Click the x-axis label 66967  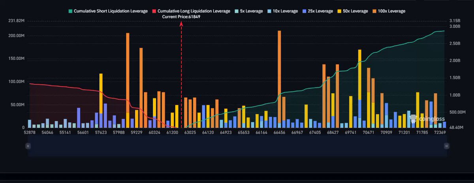tap(297, 133)
